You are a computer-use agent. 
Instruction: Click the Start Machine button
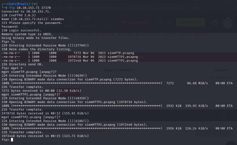point(213,132)
